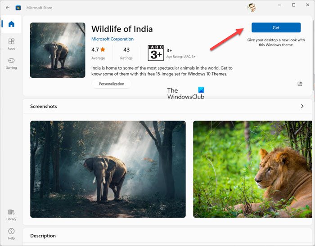Click the 4.7 star average rating
Screen dimensions: 315x246
pyautogui.click(x=98, y=52)
